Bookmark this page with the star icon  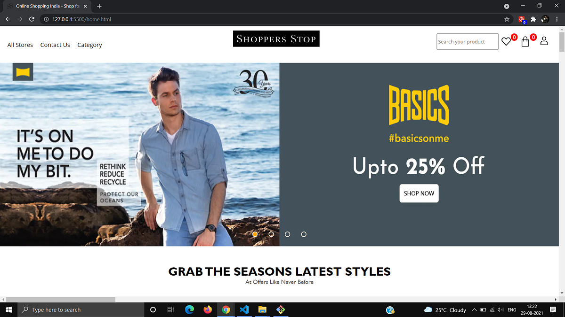point(507,19)
